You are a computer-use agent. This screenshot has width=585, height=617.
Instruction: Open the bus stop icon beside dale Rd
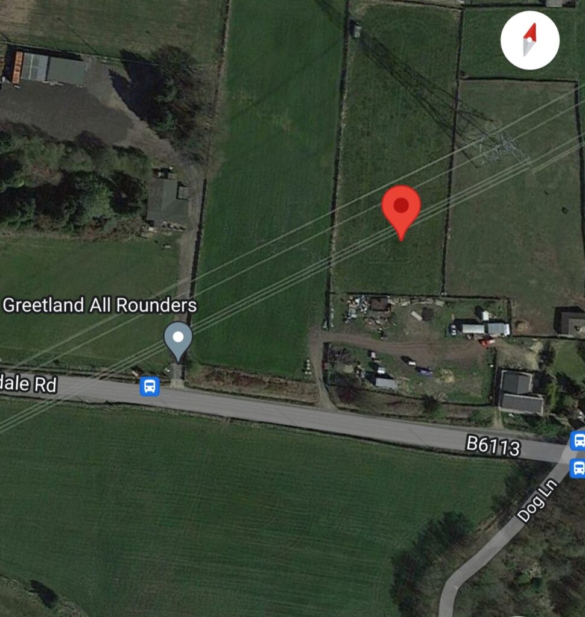(150, 386)
